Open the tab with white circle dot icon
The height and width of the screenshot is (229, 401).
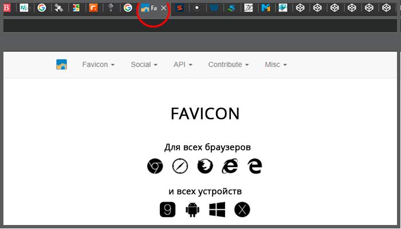[197, 8]
